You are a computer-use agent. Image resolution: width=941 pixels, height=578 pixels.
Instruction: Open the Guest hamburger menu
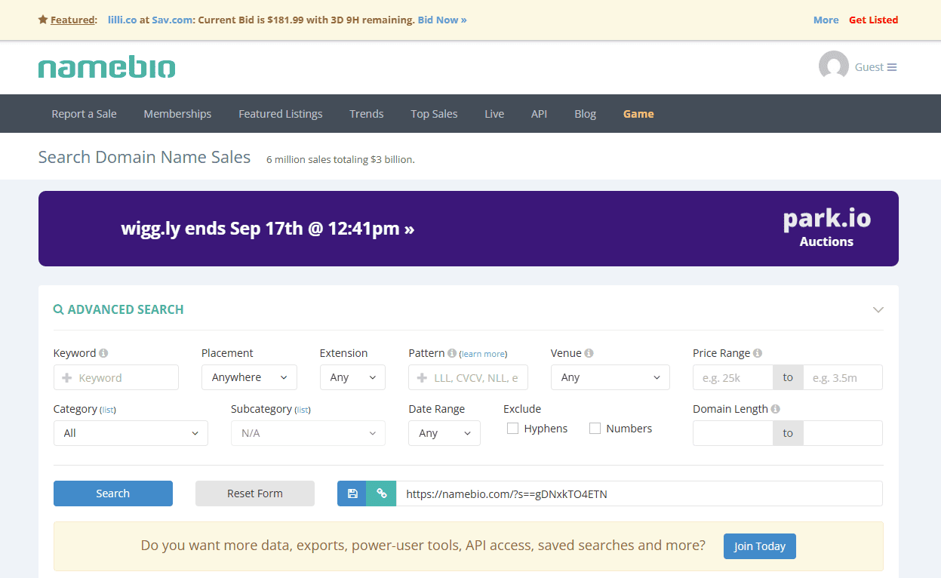point(891,67)
